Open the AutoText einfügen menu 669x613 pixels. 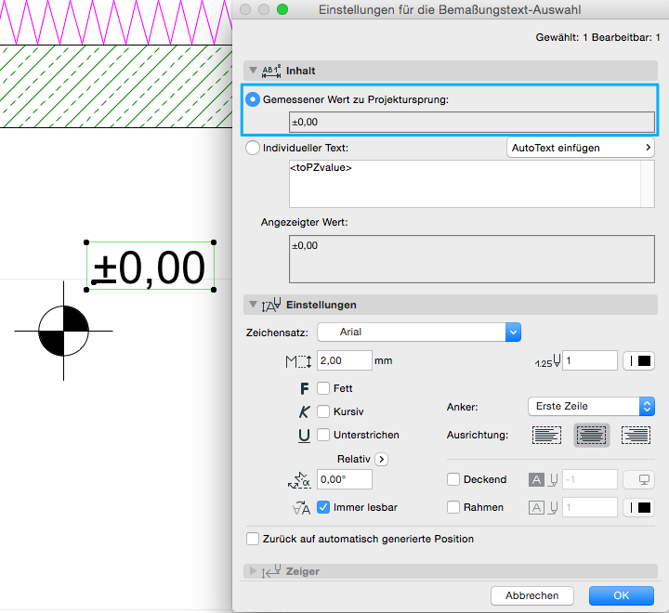(580, 148)
